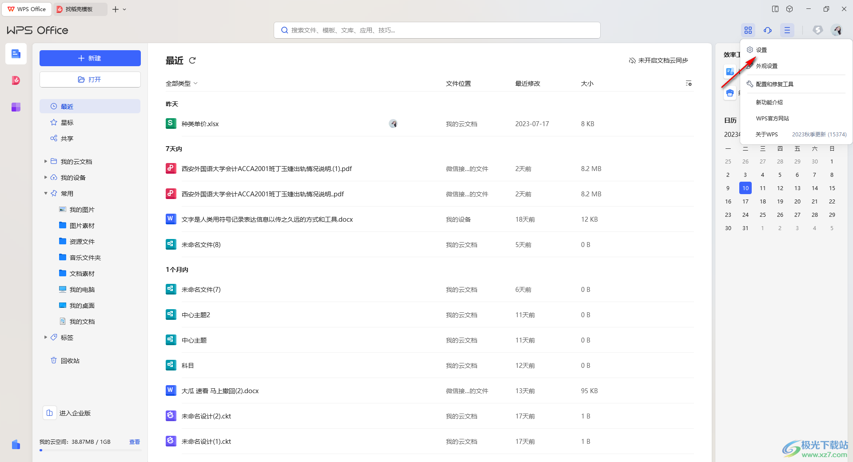
Task: Select calendar date 10
Action: (x=745, y=188)
